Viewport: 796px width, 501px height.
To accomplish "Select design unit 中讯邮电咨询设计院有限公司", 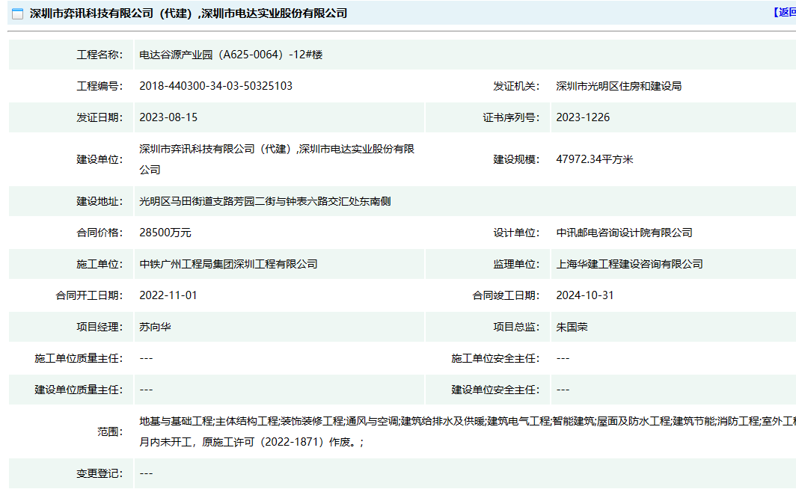I will point(624,233).
